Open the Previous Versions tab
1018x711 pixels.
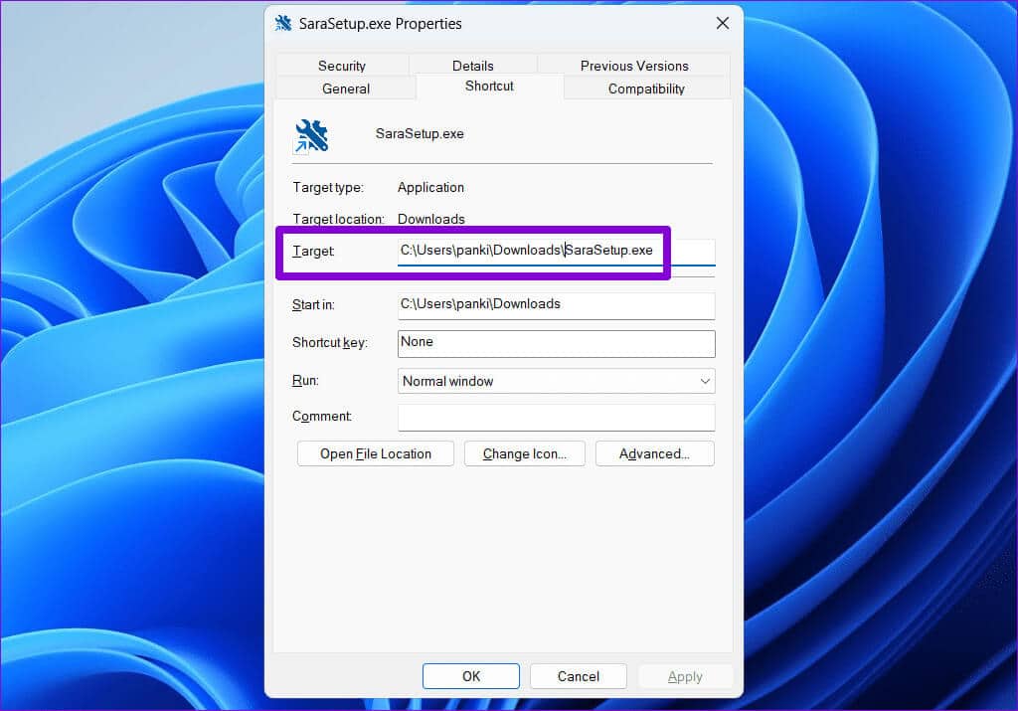point(634,66)
